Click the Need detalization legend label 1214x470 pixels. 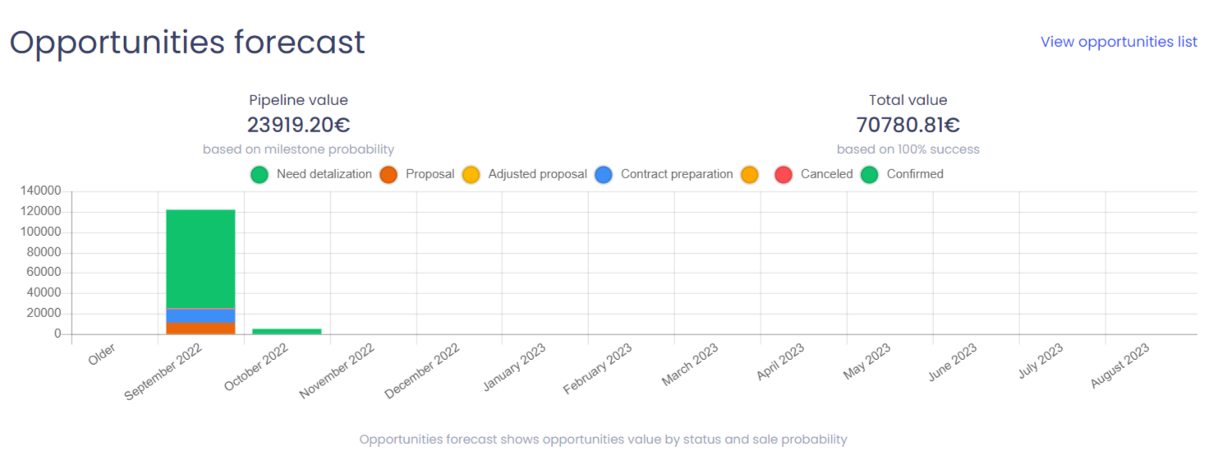coord(324,174)
